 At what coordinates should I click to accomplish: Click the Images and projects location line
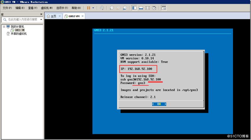159,90
